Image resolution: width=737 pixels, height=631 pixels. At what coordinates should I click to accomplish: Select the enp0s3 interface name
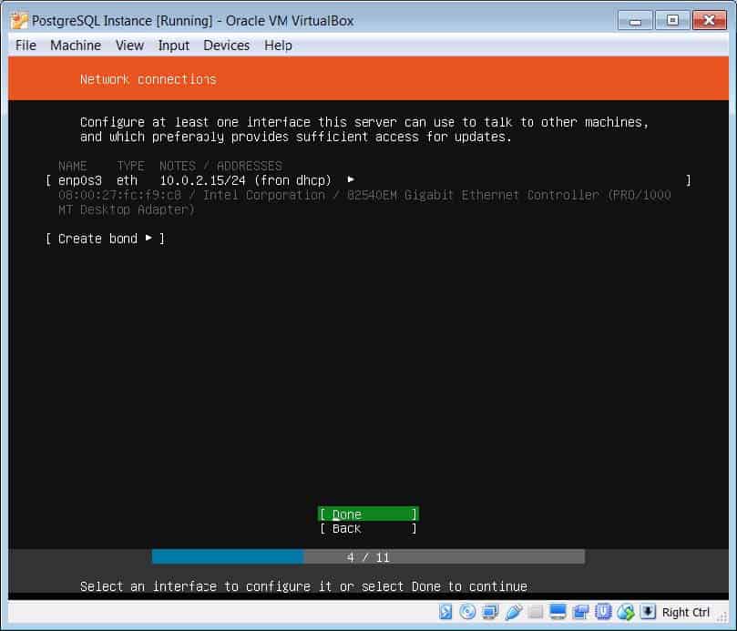point(80,180)
